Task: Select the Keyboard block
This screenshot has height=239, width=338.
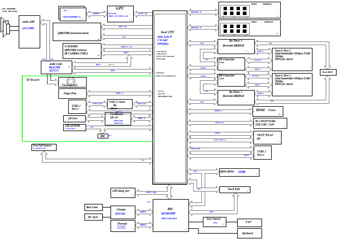Action: 249,233
